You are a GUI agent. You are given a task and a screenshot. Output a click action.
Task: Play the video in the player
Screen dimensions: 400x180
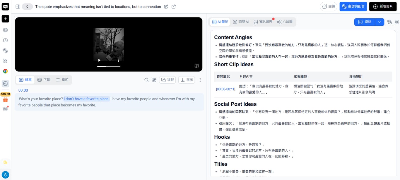(x=99, y=60)
